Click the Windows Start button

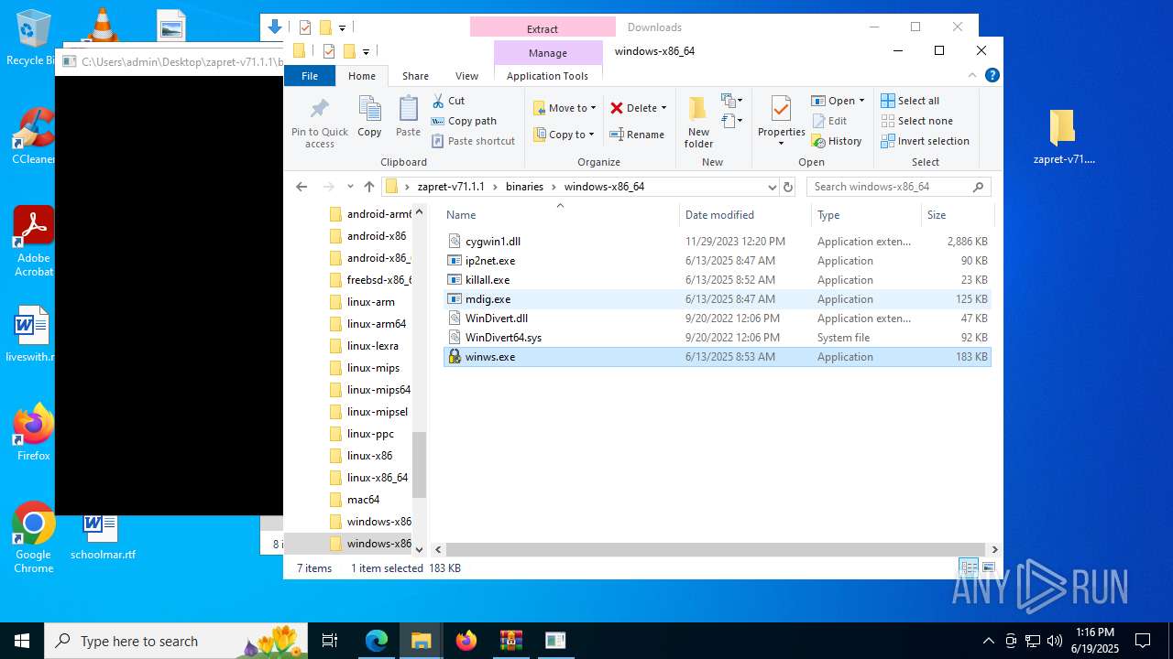tap(22, 641)
